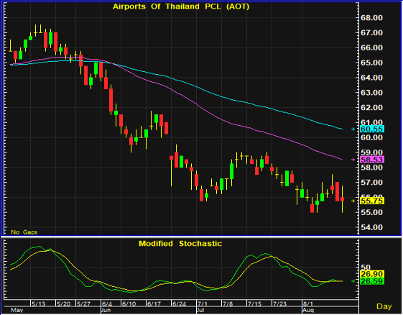Click the chart title Airports Of Thailand PCL (AOT)
403x315 pixels.
(181, 6)
